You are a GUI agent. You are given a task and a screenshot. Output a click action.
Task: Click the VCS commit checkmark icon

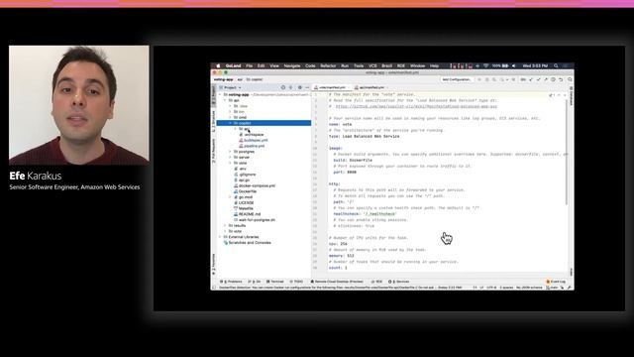pyautogui.click(x=538, y=79)
